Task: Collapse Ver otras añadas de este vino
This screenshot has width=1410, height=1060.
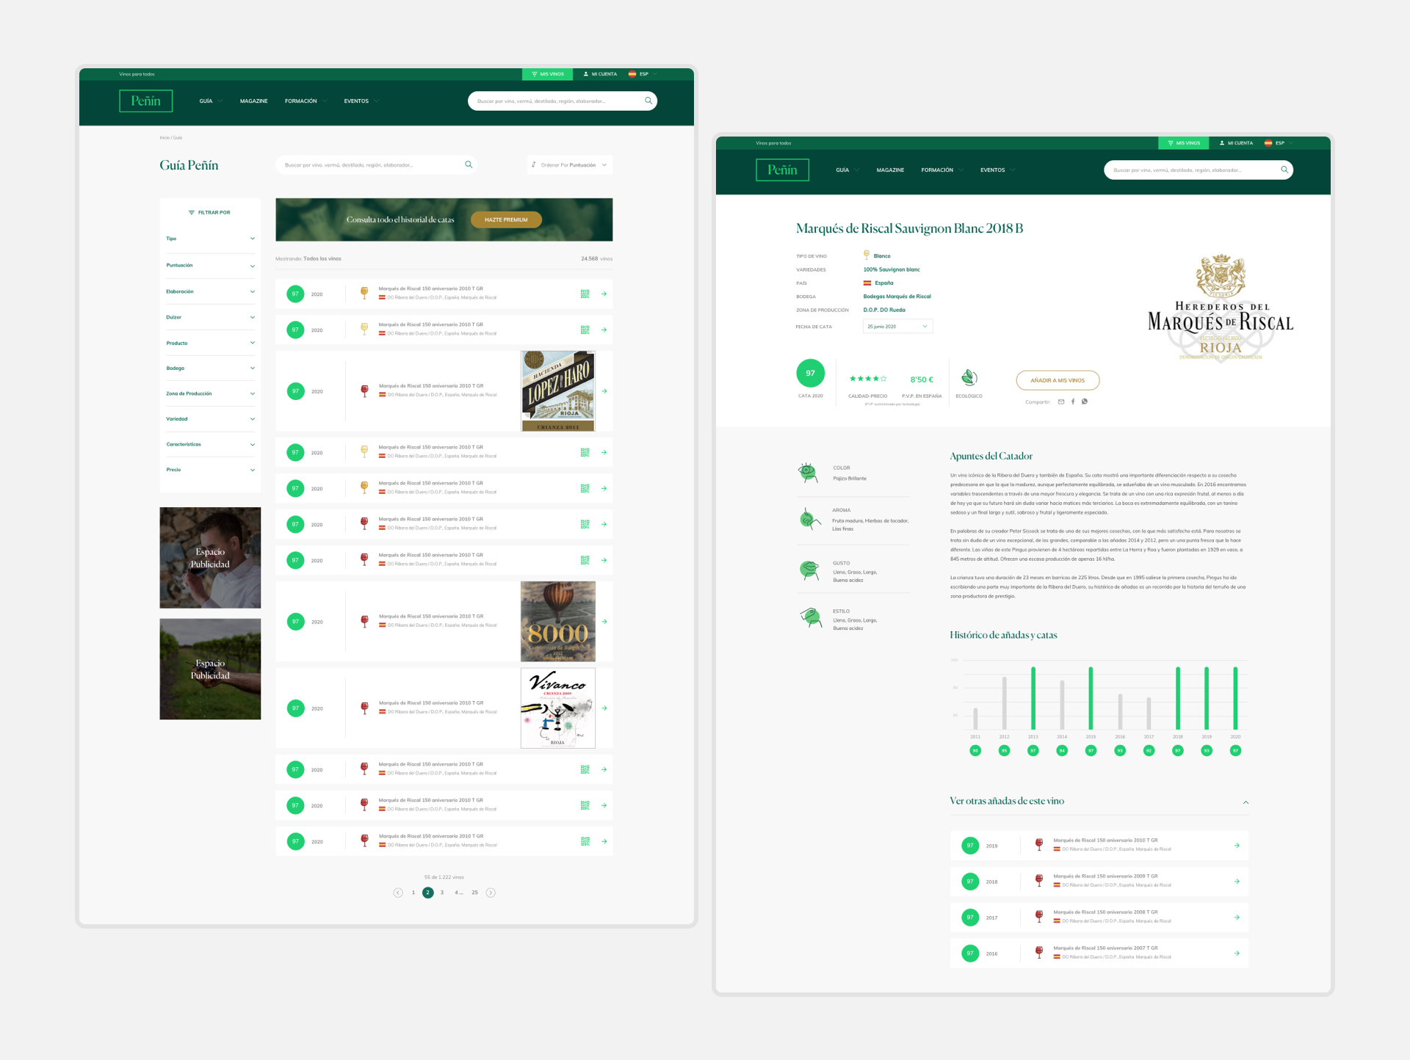Action: [1245, 802]
